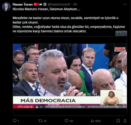Click the blue verified badge icon
This screenshot has width=131, height=125.
[45, 4]
